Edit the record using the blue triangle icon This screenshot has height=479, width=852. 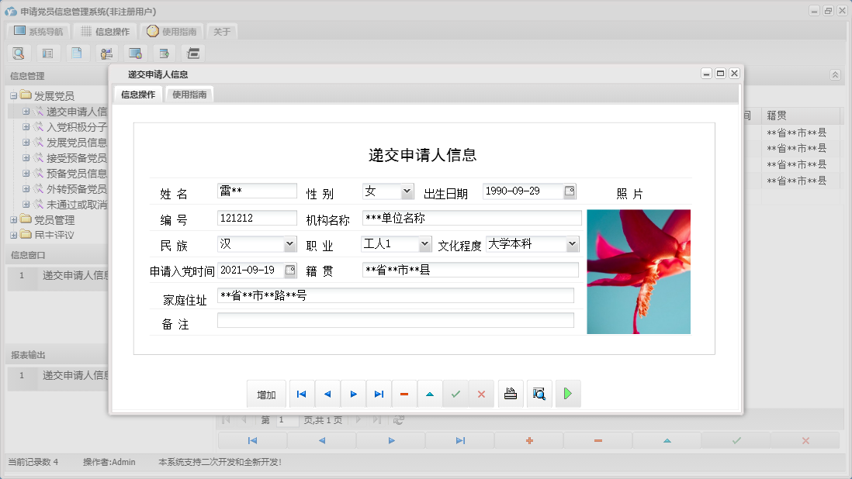(x=430, y=394)
